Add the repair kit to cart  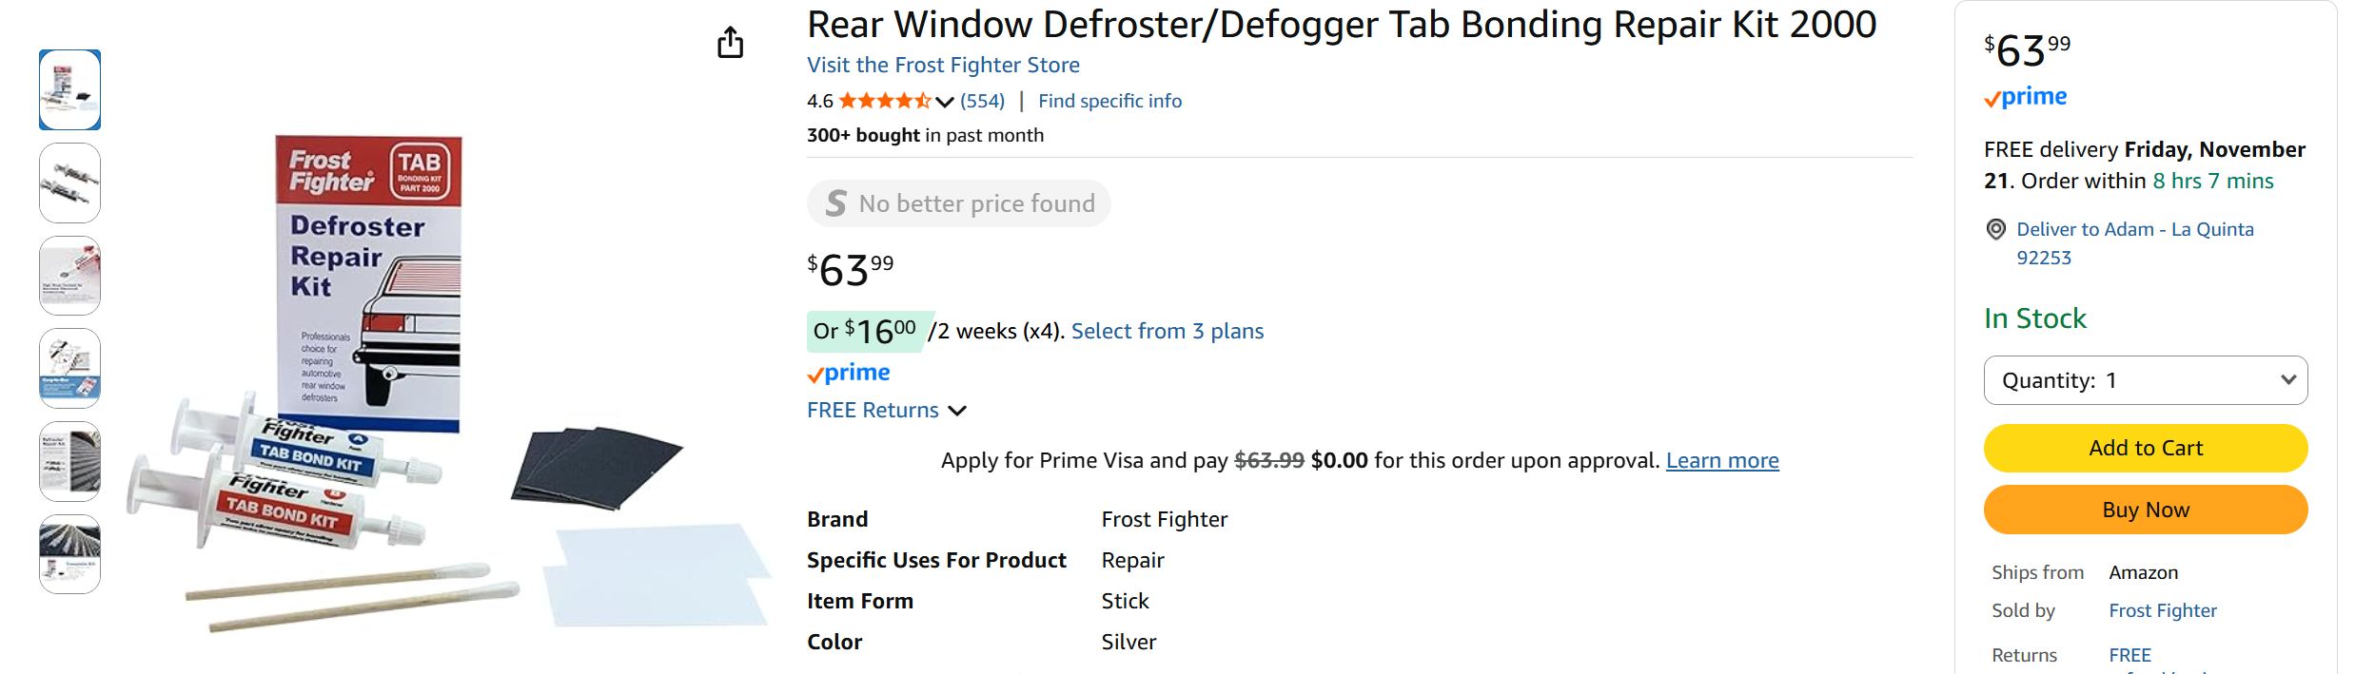point(2145,448)
